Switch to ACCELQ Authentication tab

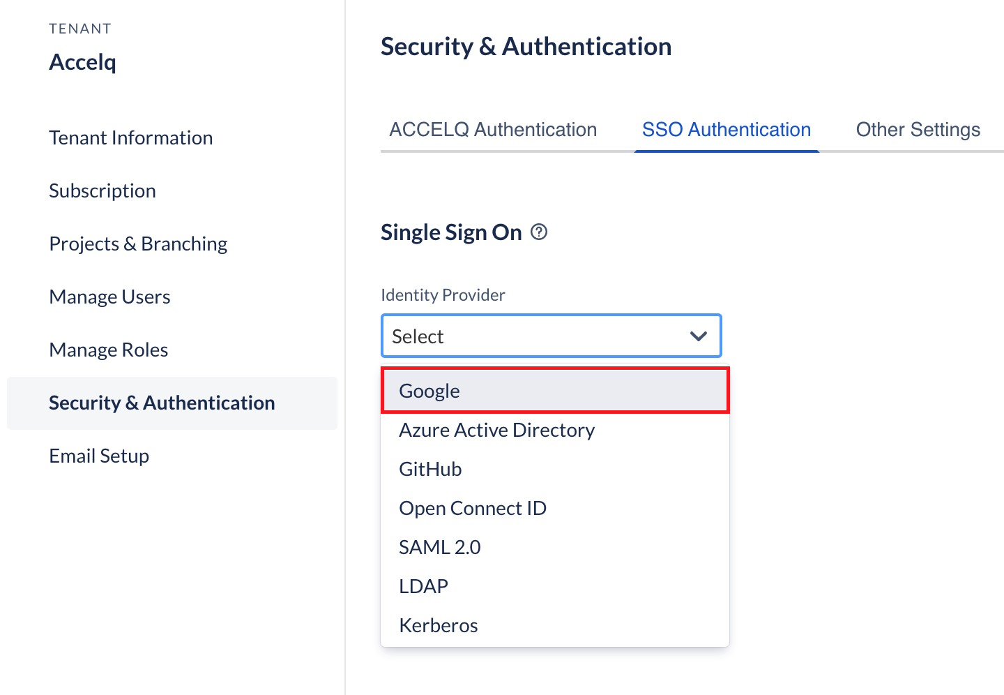(493, 130)
